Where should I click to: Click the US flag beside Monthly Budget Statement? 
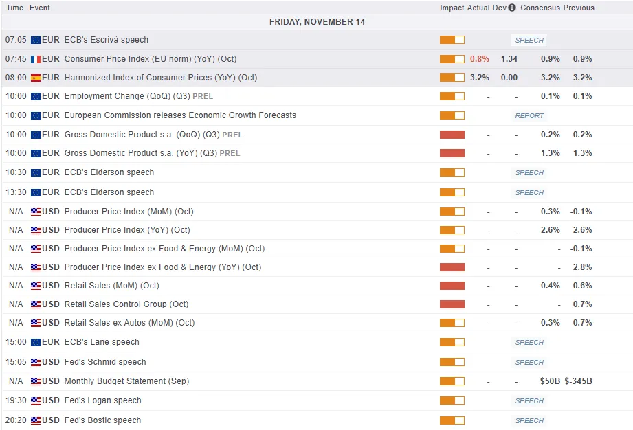(x=36, y=381)
